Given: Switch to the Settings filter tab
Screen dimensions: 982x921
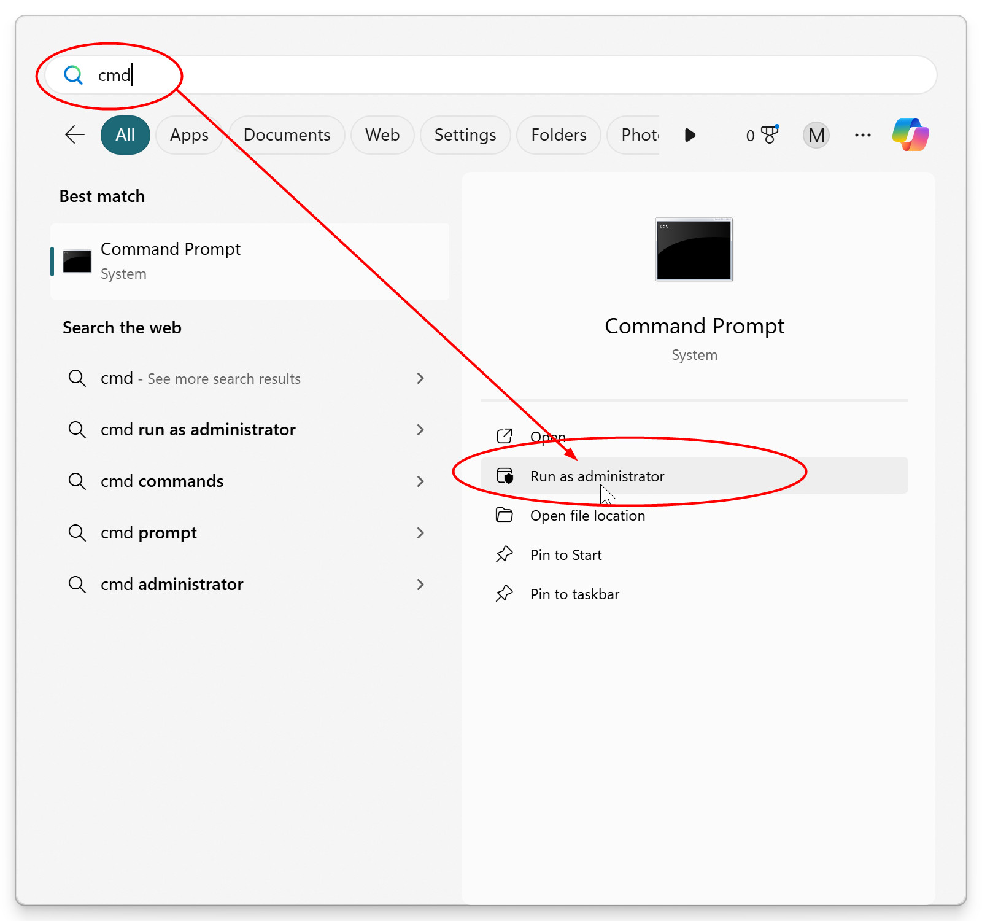Looking at the screenshot, I should pos(465,135).
